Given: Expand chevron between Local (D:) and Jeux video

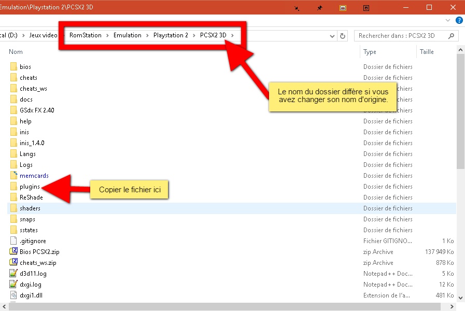Looking at the screenshot, I should pyautogui.click(x=23, y=35).
